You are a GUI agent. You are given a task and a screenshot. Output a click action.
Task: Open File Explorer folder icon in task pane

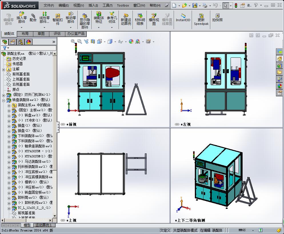279,72
